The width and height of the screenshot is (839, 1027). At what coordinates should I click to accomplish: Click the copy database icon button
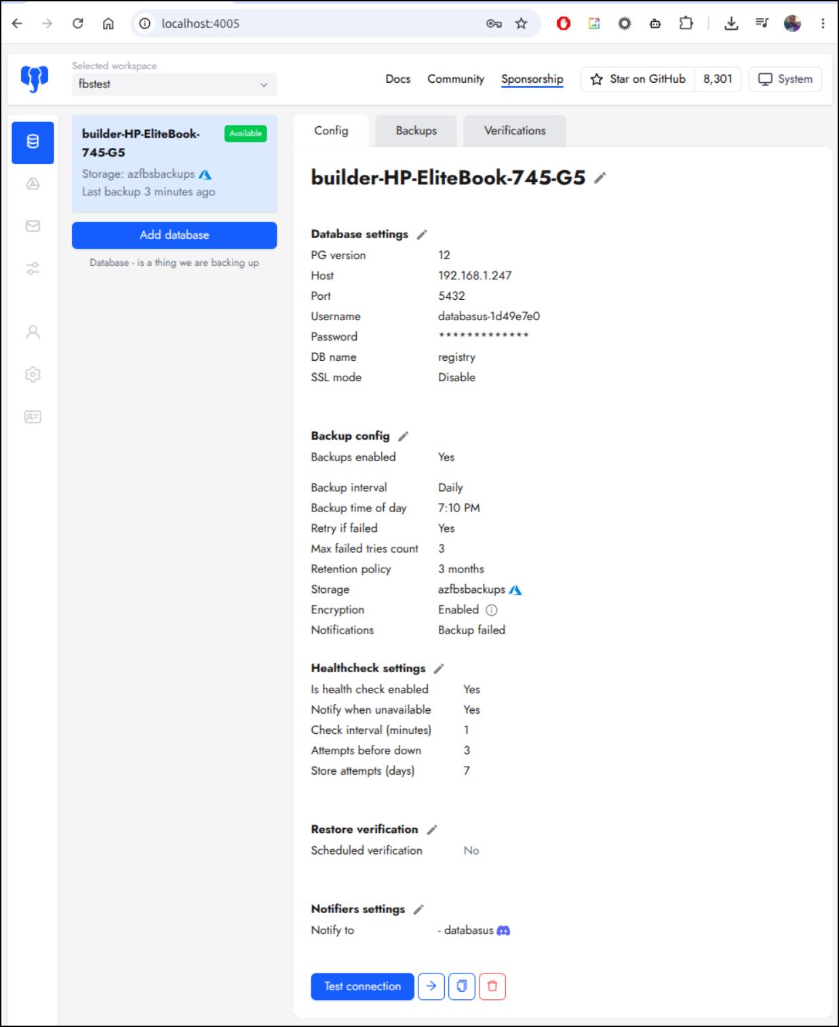pyautogui.click(x=462, y=986)
